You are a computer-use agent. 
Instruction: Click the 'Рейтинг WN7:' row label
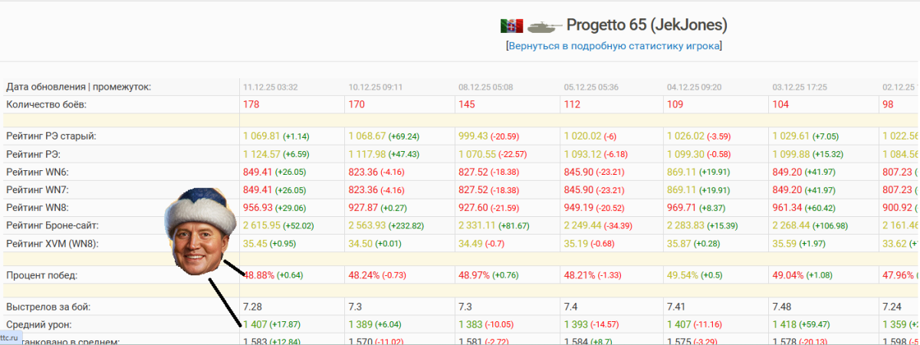pyautogui.click(x=38, y=189)
